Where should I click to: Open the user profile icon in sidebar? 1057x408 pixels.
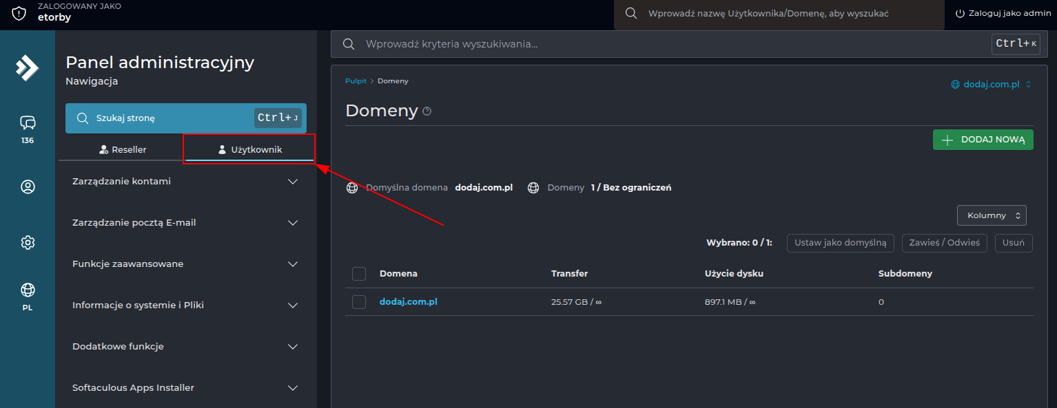tap(28, 186)
